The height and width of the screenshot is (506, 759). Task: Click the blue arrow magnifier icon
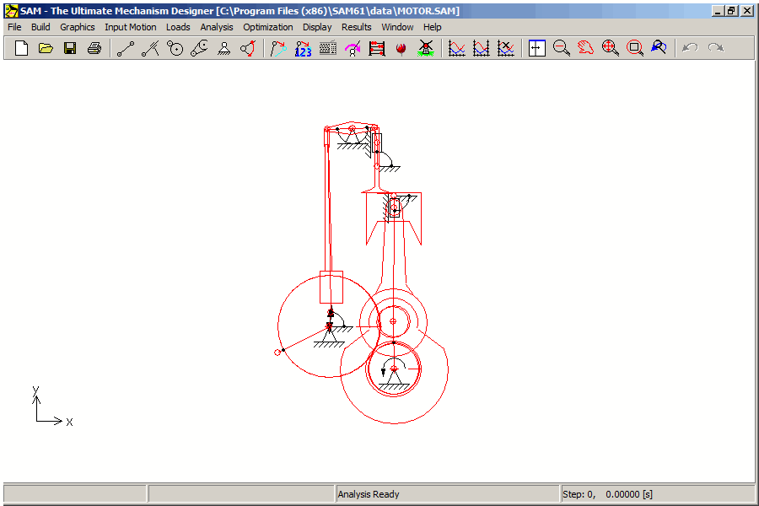tap(659, 48)
